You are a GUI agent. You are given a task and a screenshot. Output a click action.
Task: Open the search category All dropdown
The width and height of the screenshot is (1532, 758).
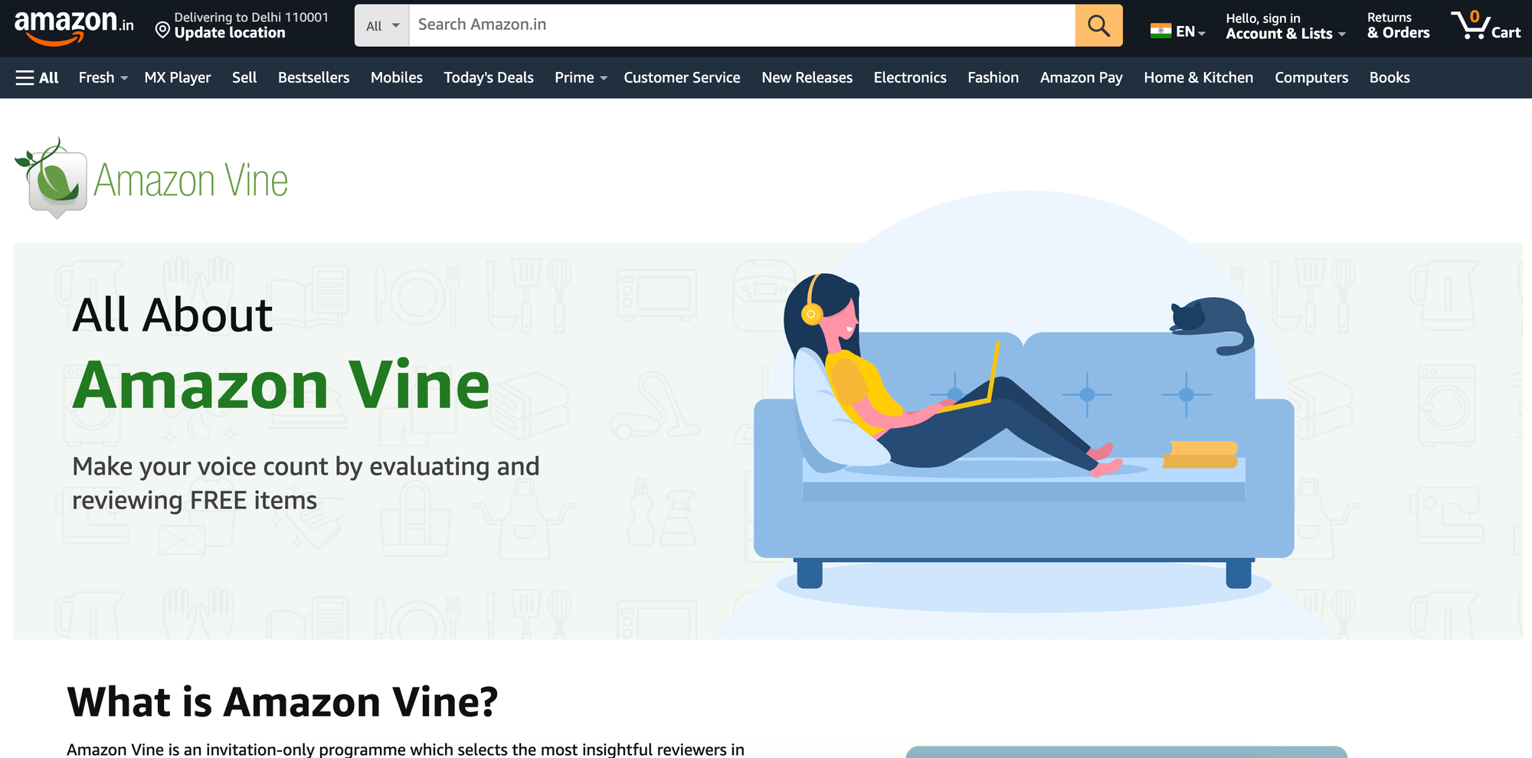click(382, 25)
